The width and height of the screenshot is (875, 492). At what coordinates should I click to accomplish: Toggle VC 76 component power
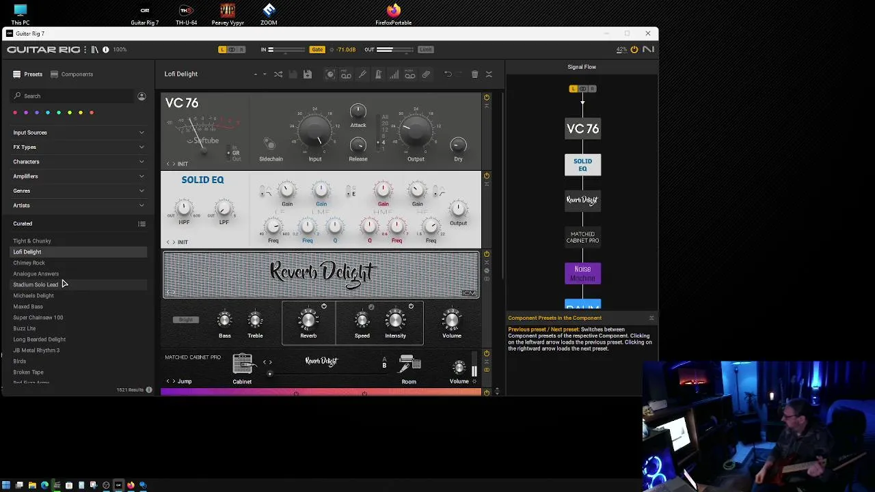pyautogui.click(x=487, y=98)
